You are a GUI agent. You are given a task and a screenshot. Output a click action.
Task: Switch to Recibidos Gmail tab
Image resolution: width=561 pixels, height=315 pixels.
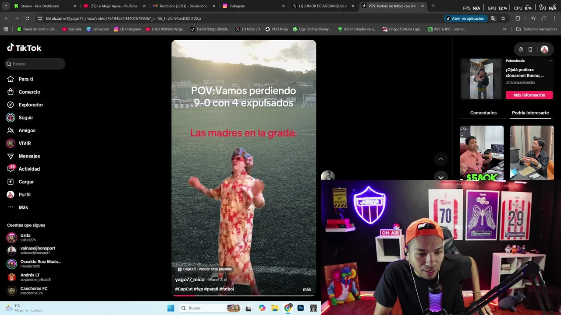pos(184,6)
